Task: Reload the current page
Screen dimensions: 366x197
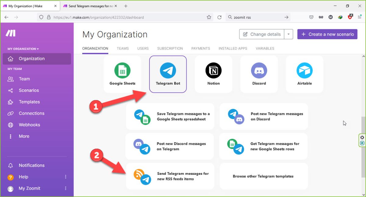Action: [x=219, y=17]
